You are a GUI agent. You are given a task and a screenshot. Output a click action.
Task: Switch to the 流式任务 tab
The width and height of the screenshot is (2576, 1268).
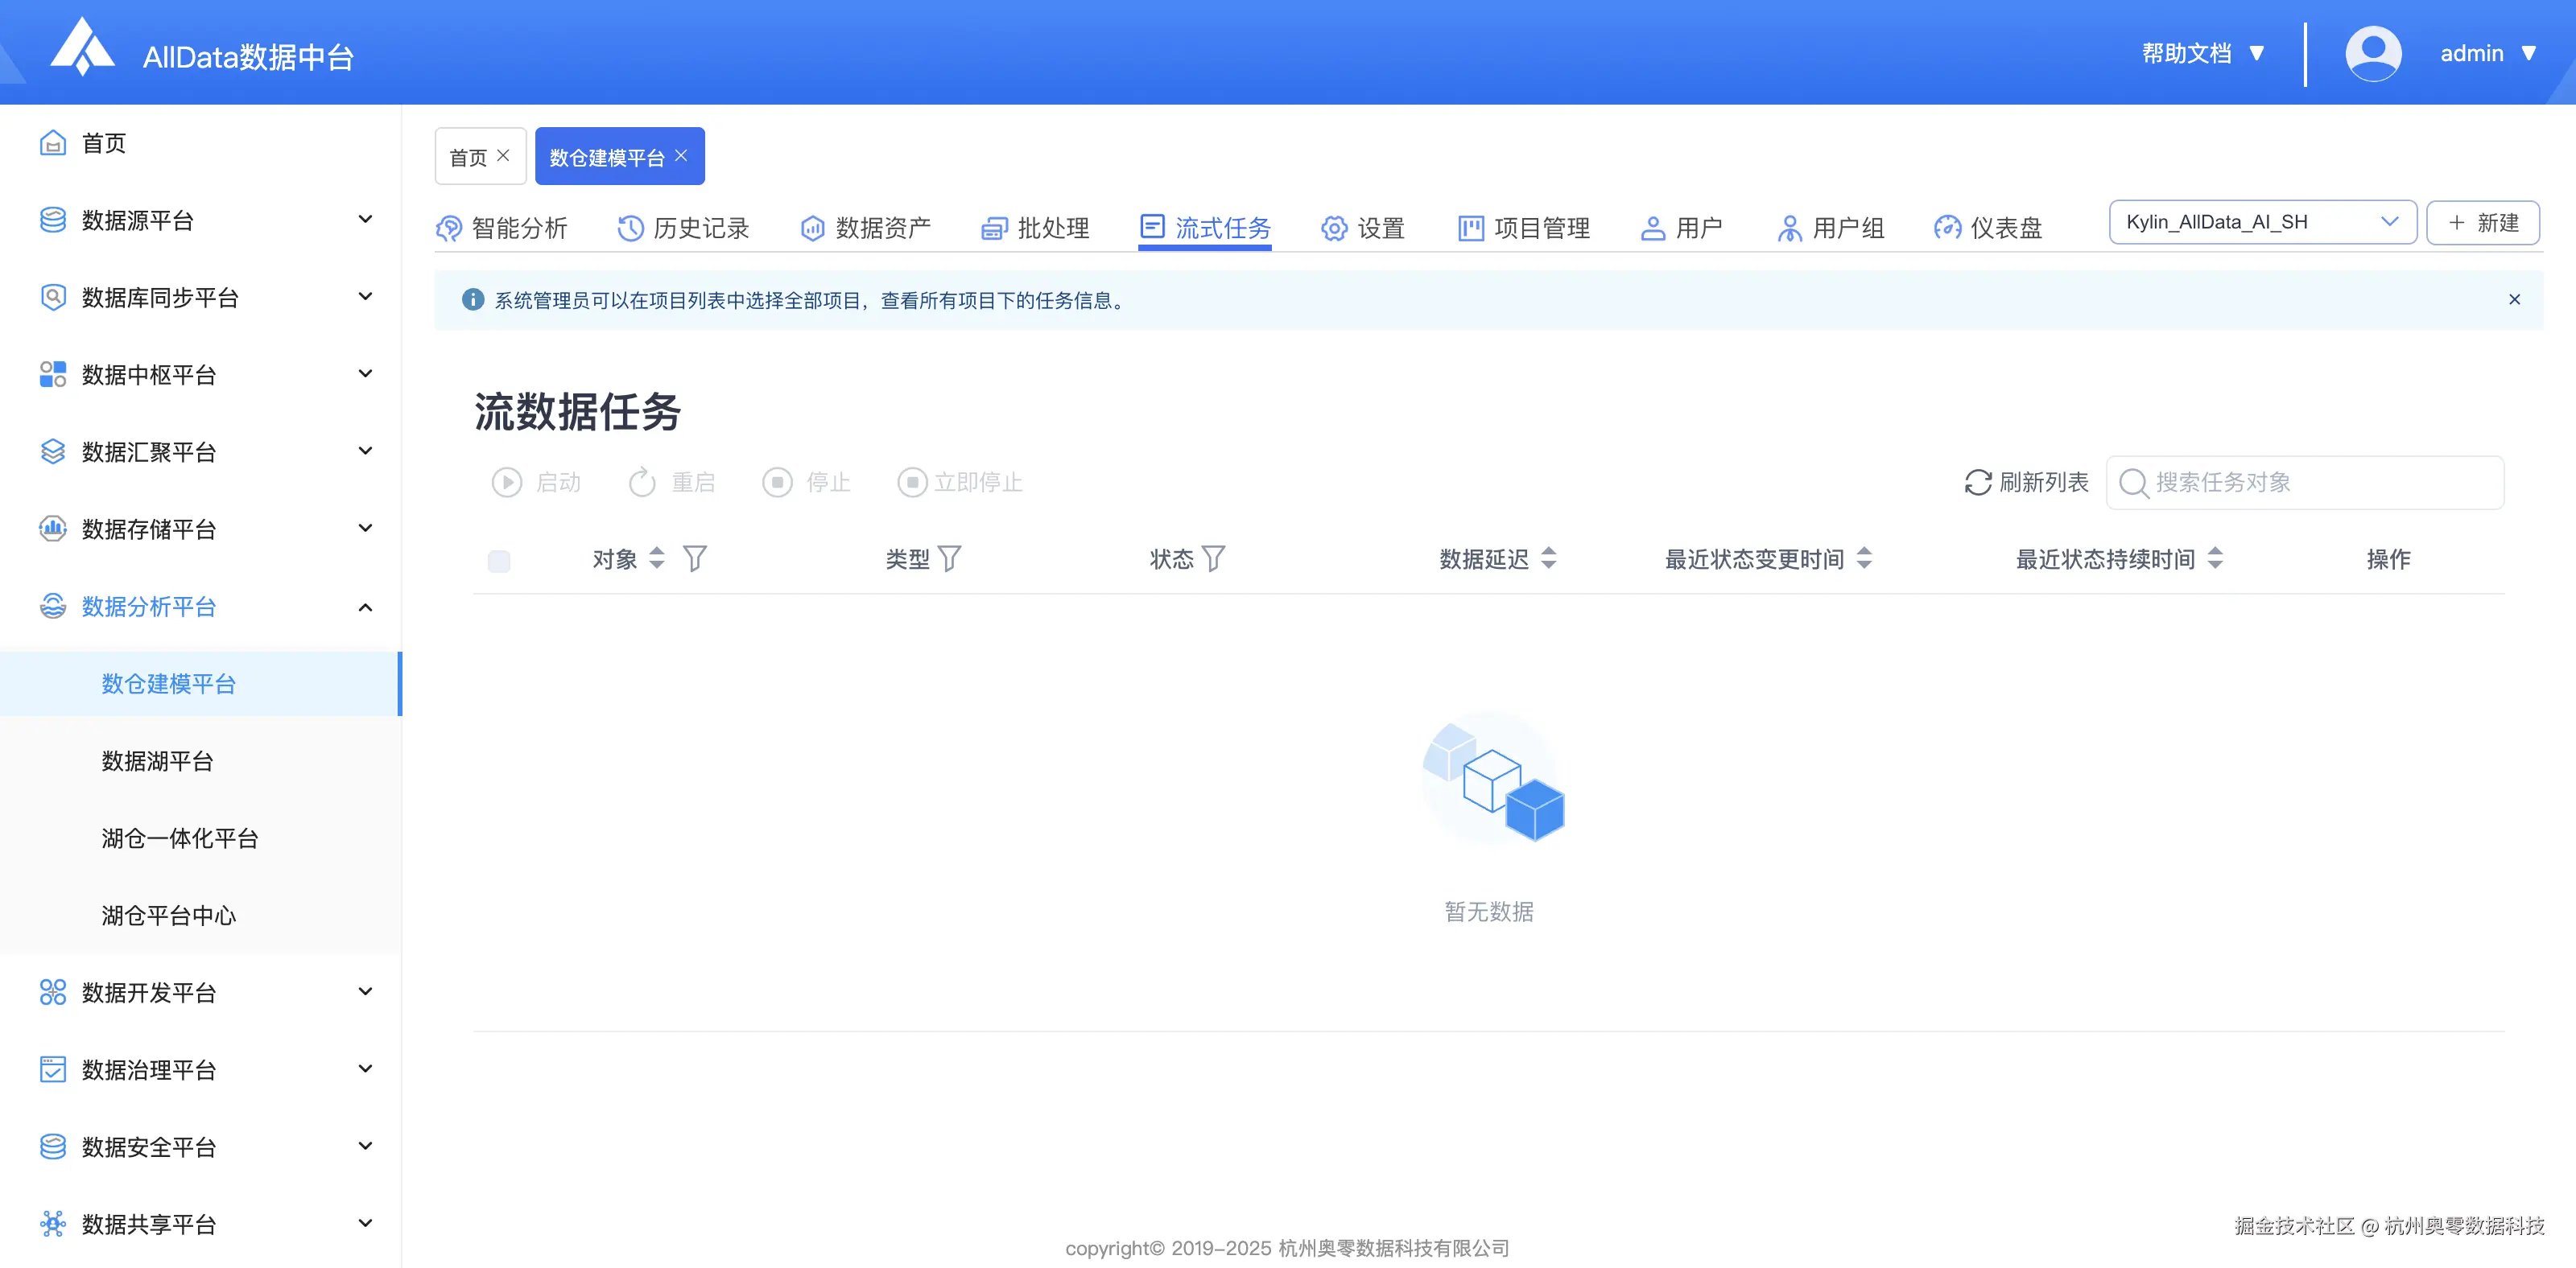click(x=1222, y=228)
